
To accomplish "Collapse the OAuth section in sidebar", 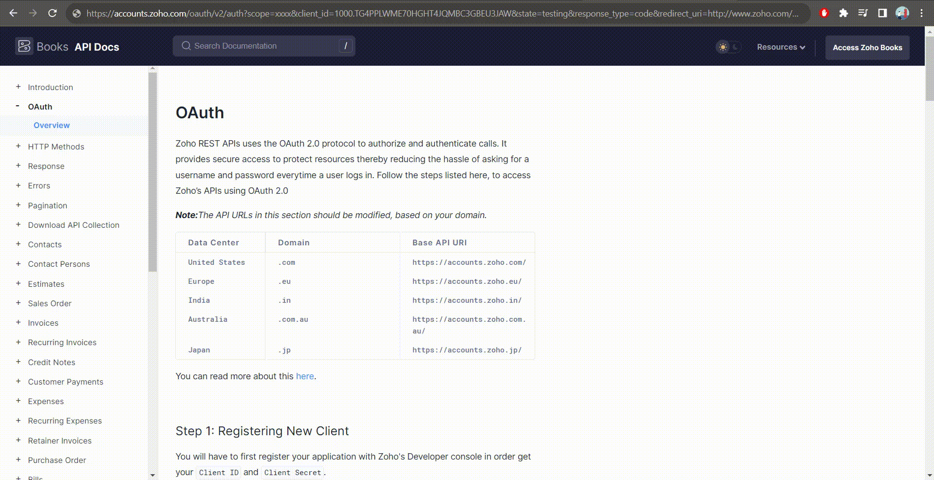I will (x=18, y=106).
